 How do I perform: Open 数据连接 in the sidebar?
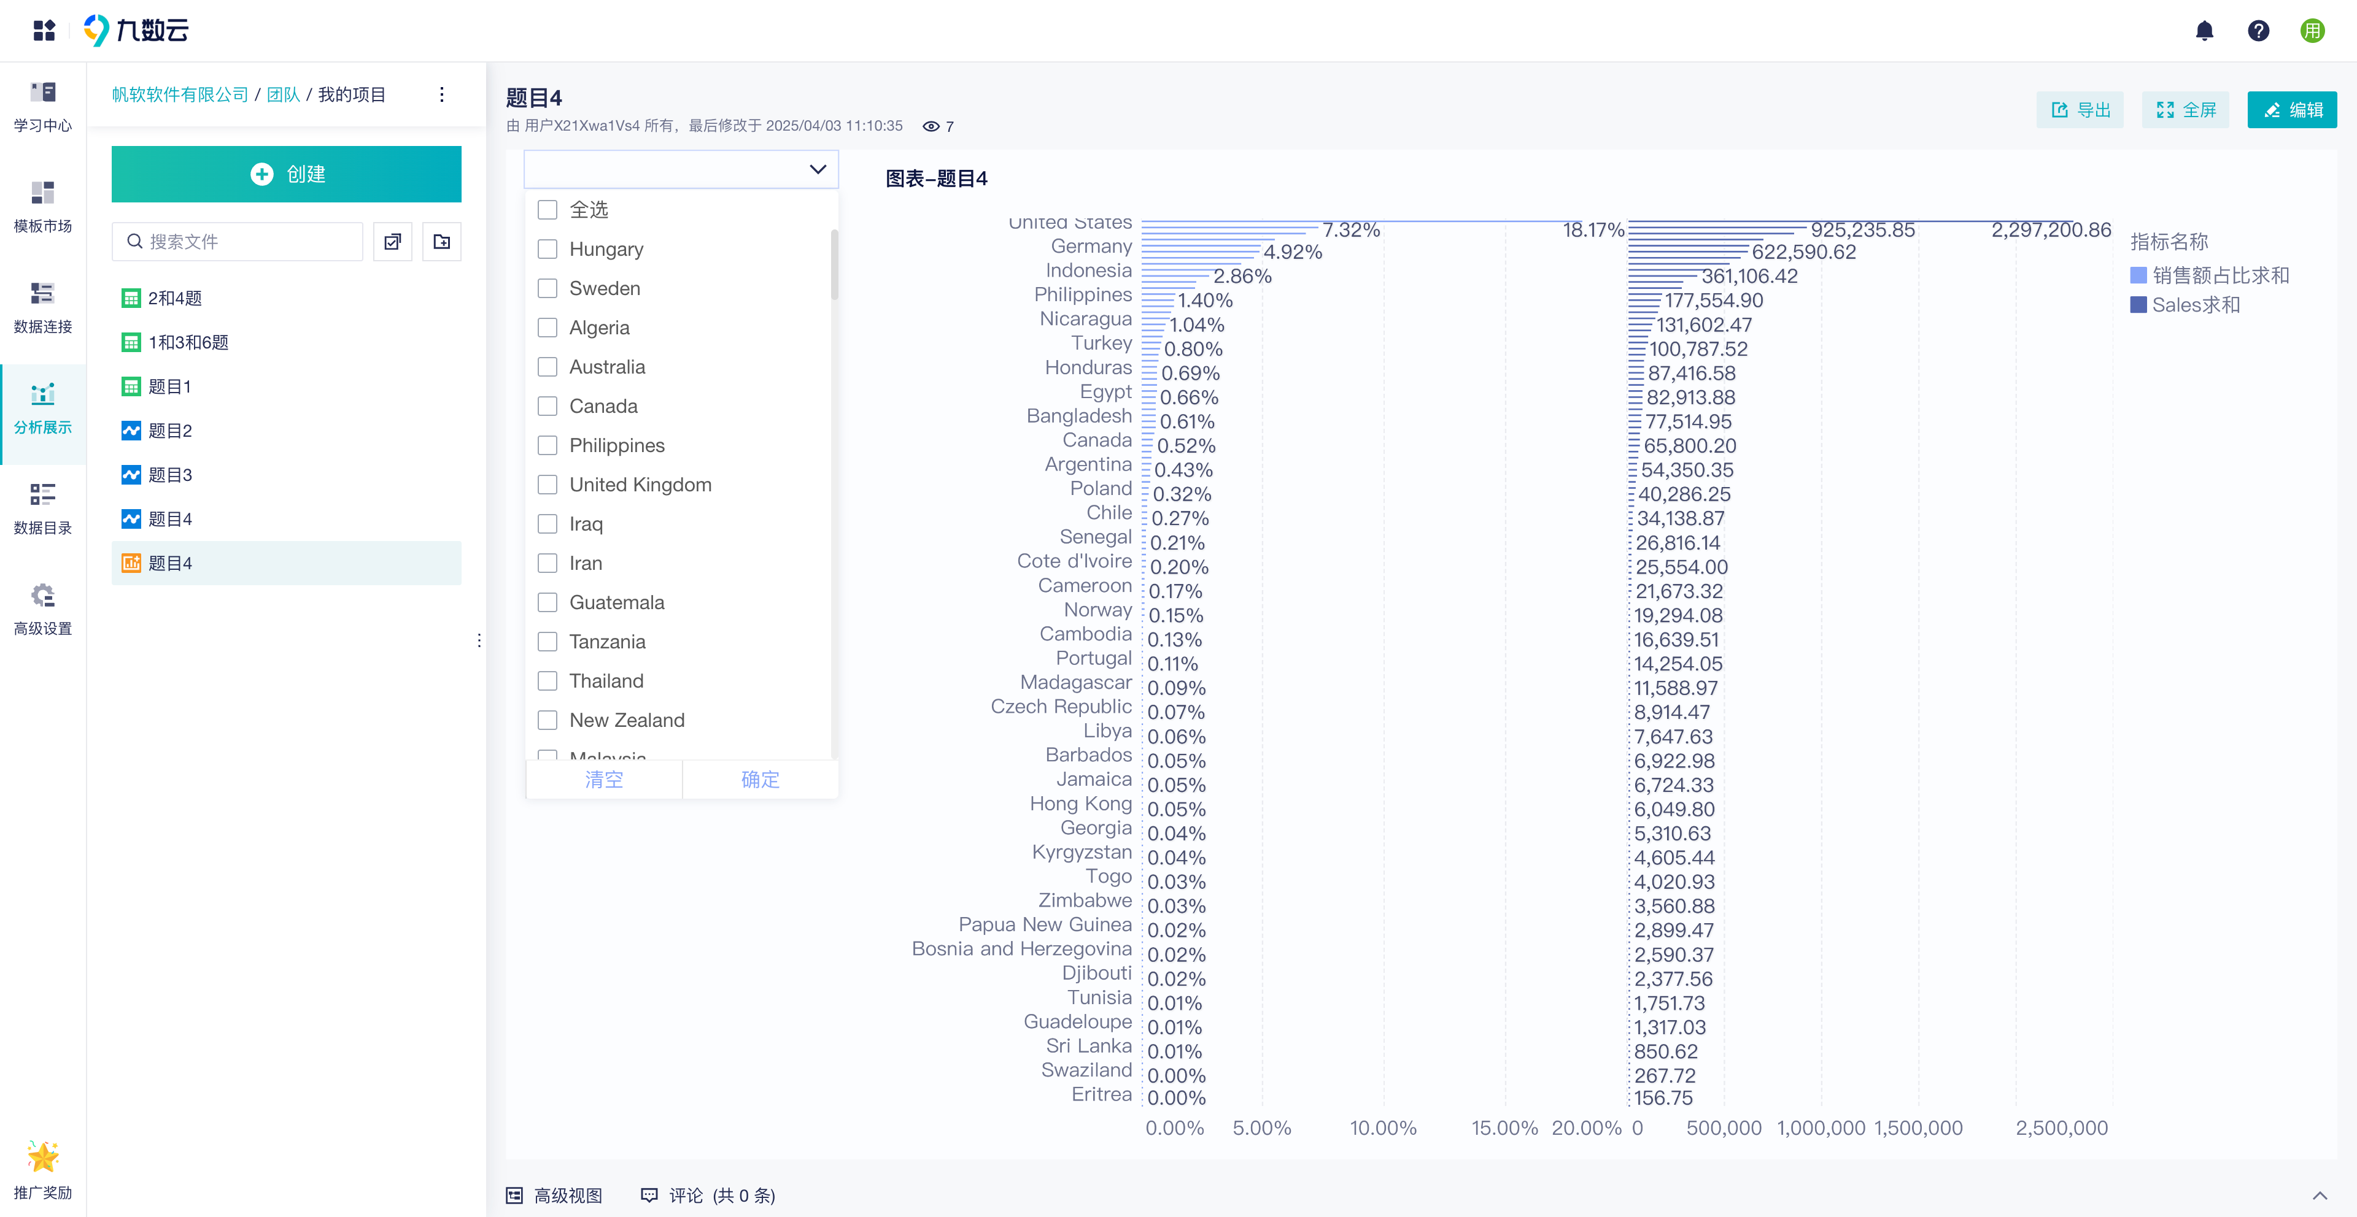[x=43, y=307]
